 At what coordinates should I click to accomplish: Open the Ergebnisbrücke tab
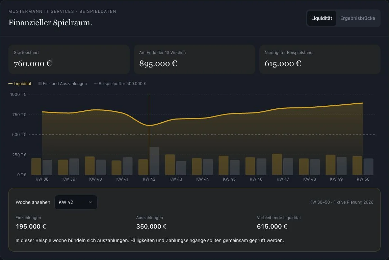(358, 18)
